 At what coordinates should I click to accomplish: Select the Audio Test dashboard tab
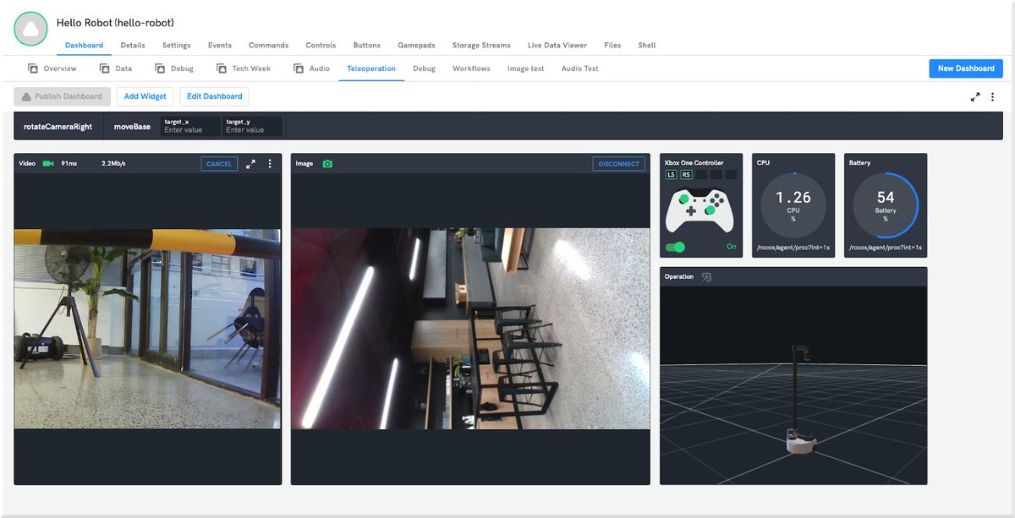pyautogui.click(x=579, y=68)
